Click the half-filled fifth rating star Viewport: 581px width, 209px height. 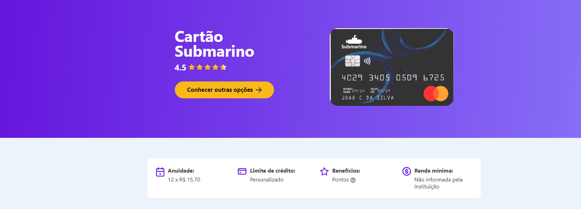pos(223,67)
